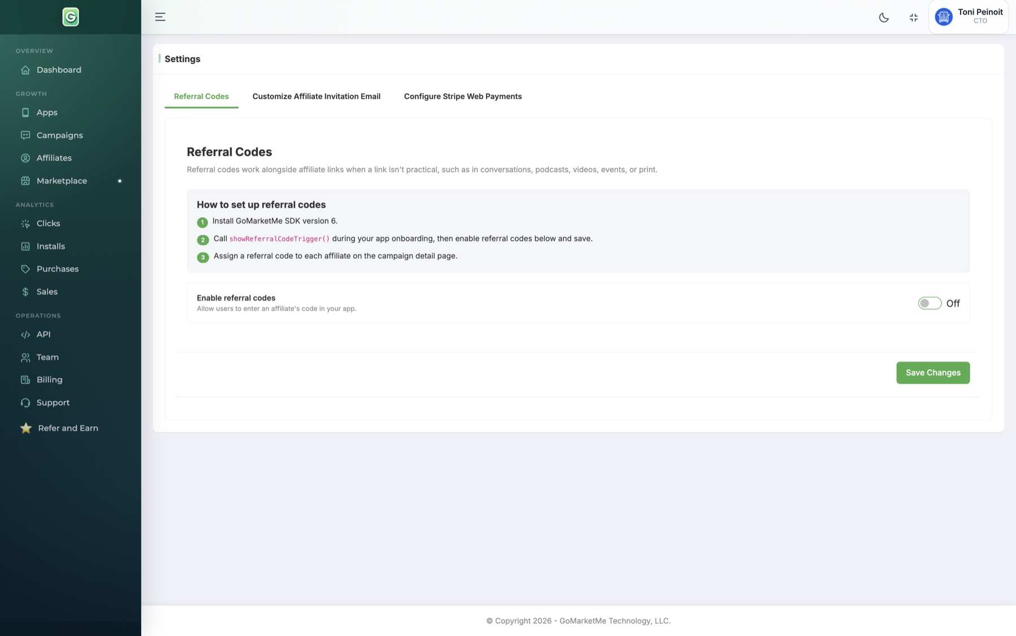Click the 'Off' label beside the switch
Viewport: 1016px width, 636px height.
pyautogui.click(x=953, y=303)
